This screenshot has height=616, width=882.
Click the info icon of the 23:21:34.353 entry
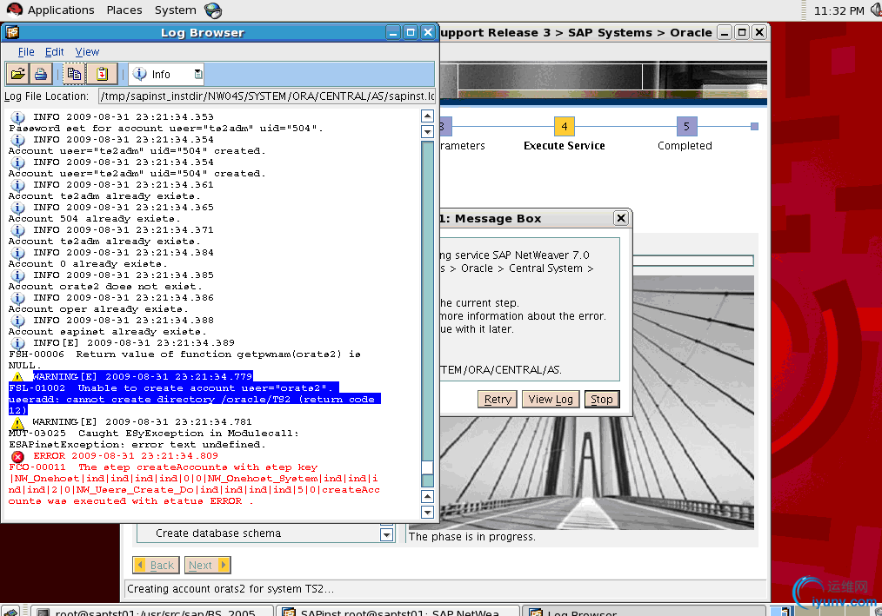(x=17, y=117)
